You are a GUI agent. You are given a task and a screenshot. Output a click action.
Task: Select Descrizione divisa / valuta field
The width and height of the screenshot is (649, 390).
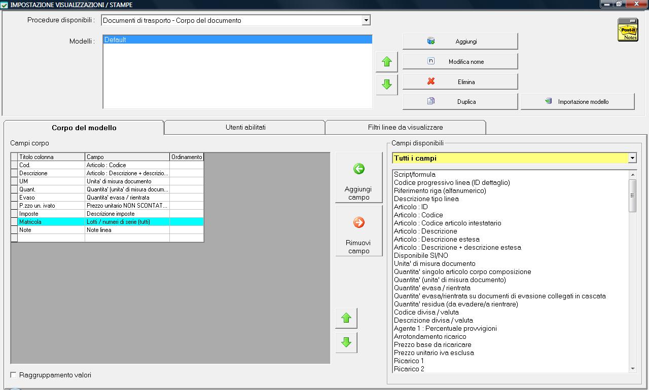point(434,320)
